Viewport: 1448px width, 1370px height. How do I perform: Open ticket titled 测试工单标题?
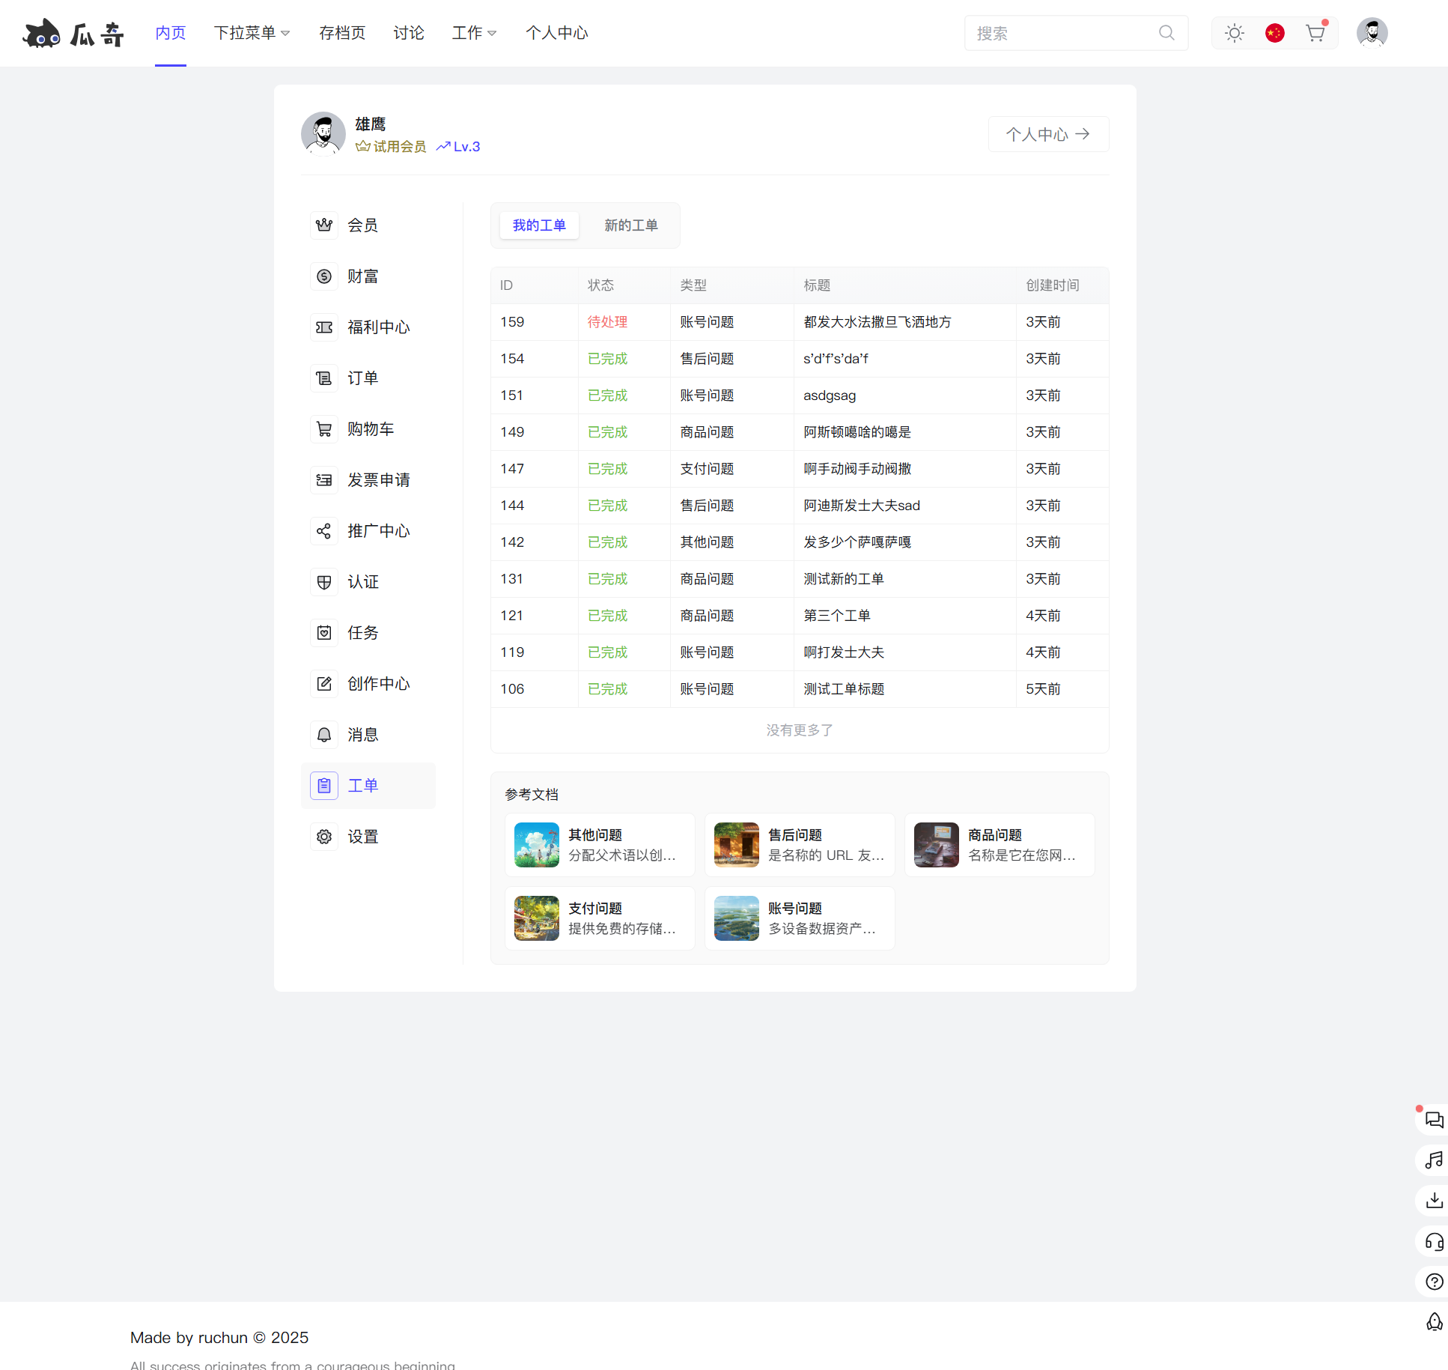(x=844, y=689)
